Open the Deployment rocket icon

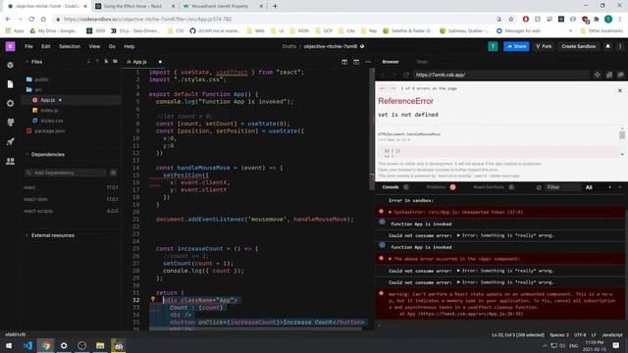point(11,141)
